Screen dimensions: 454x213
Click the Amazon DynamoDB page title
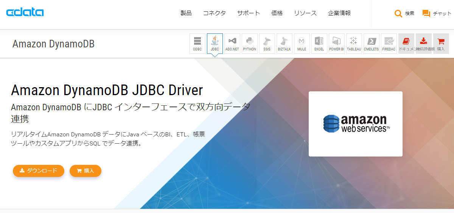pyautogui.click(x=53, y=44)
